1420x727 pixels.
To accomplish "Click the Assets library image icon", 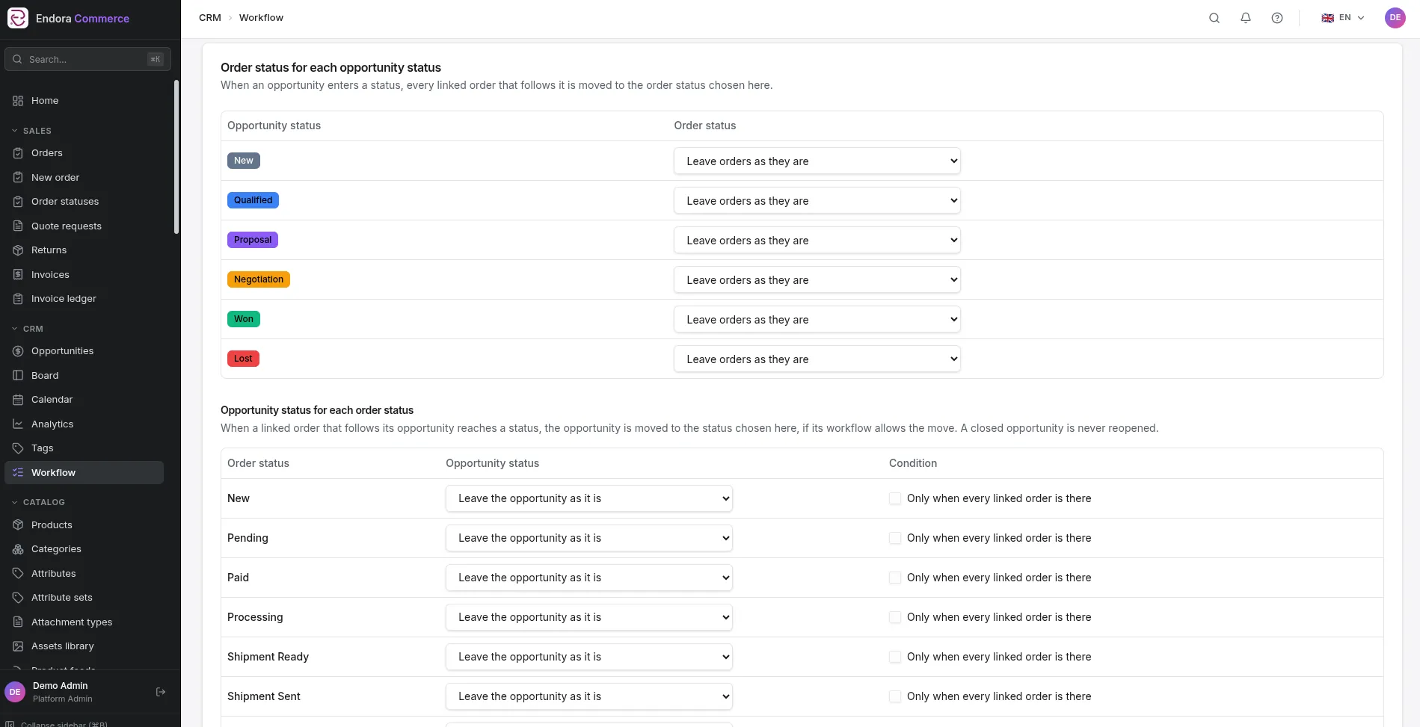I will click(18, 646).
